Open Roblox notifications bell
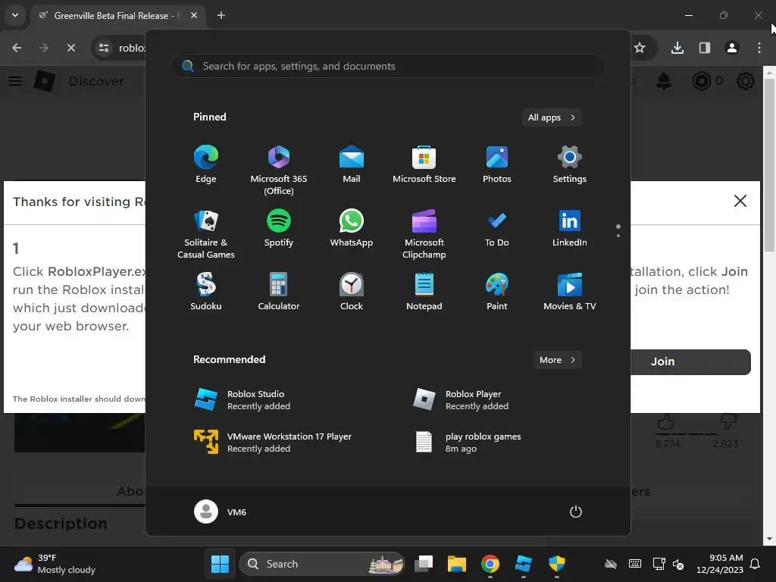This screenshot has width=776, height=582. point(664,81)
